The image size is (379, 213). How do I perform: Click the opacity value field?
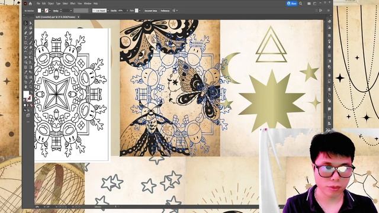pos(121,11)
